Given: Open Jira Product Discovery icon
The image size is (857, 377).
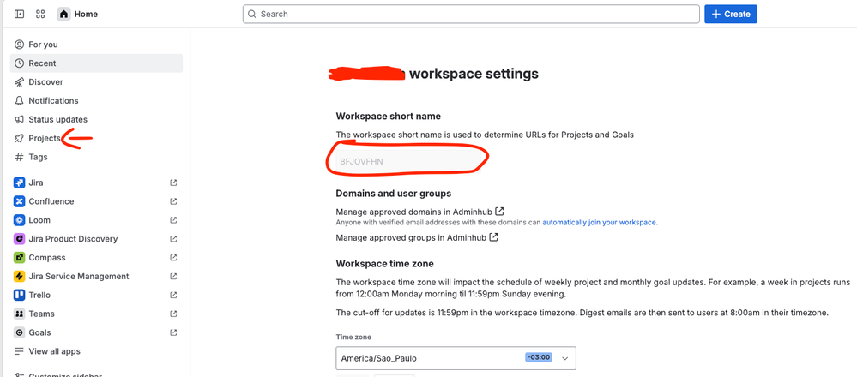Looking at the screenshot, I should [x=20, y=239].
